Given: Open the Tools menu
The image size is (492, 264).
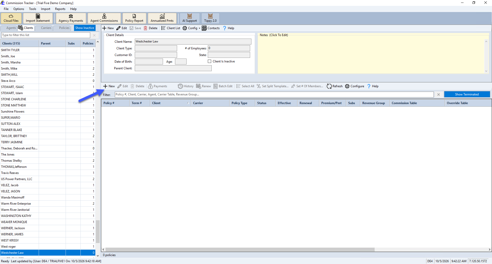Looking at the screenshot, I should pos(33,9).
